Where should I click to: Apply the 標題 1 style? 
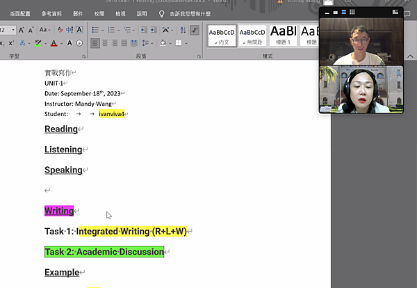pyautogui.click(x=283, y=35)
